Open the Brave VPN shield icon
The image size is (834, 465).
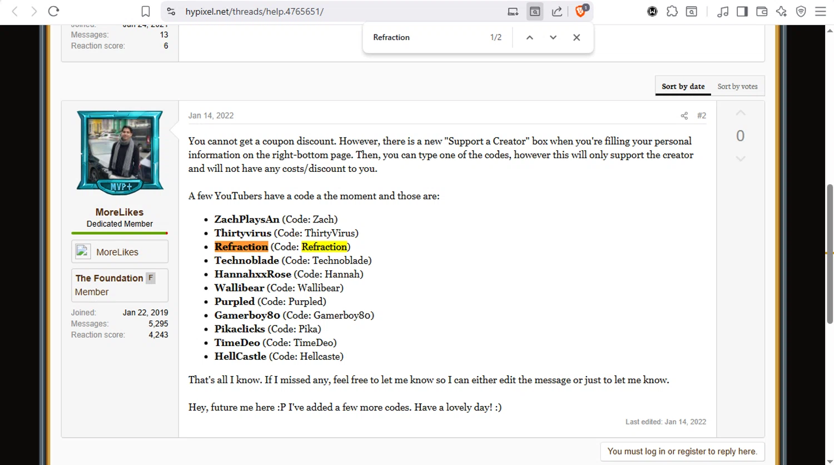[x=801, y=11]
